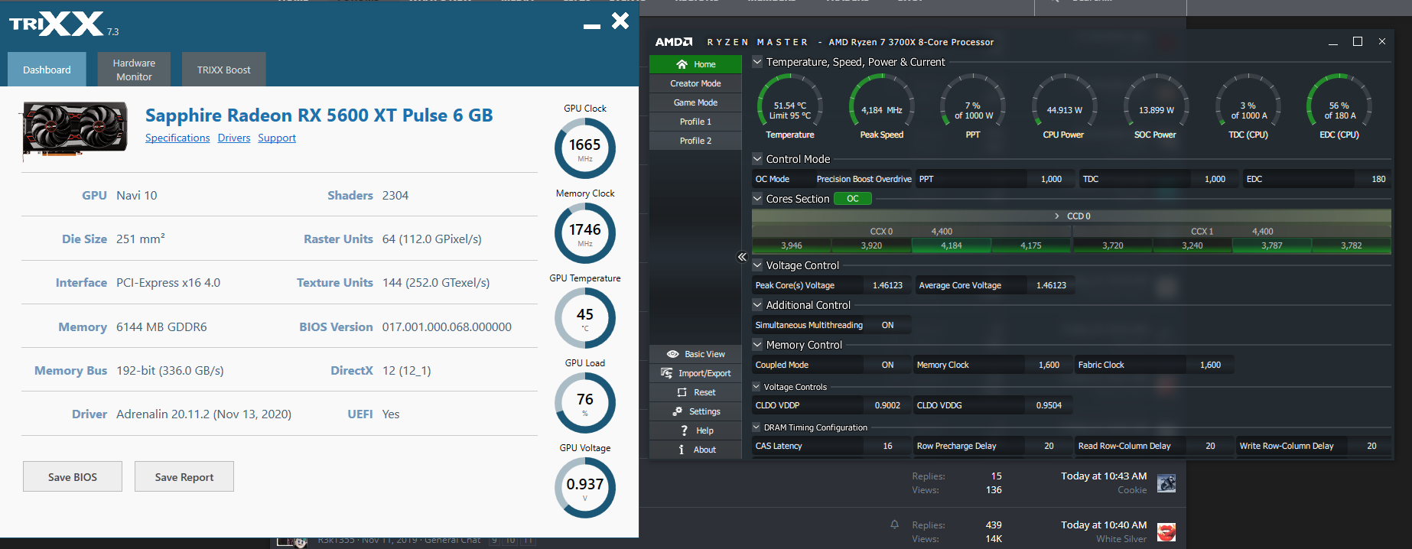This screenshot has height=549, width=1412.
Task: Select Profile 1 in Ryzen Master
Action: point(695,122)
